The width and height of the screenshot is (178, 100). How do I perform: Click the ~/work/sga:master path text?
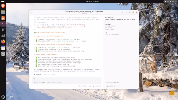coord(112,83)
